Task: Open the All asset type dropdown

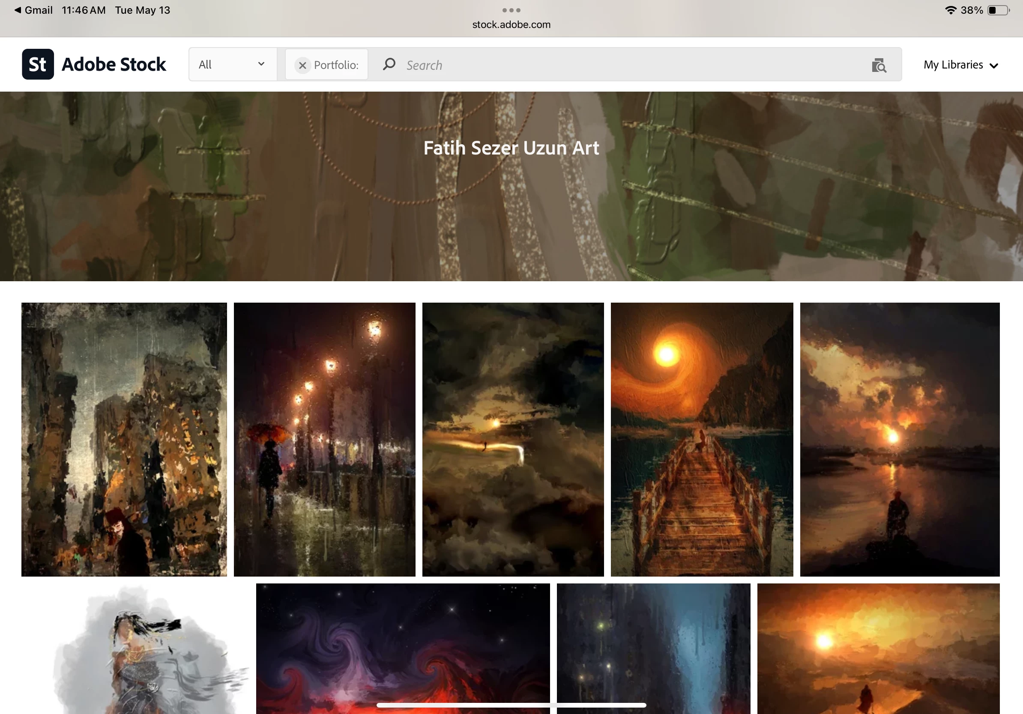Action: [232, 65]
